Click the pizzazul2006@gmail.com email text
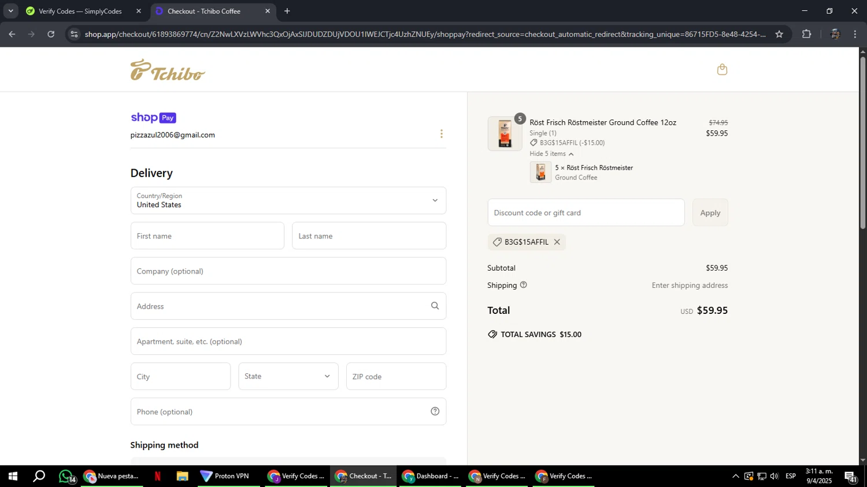Screen dimensions: 867x487 pos(173,135)
